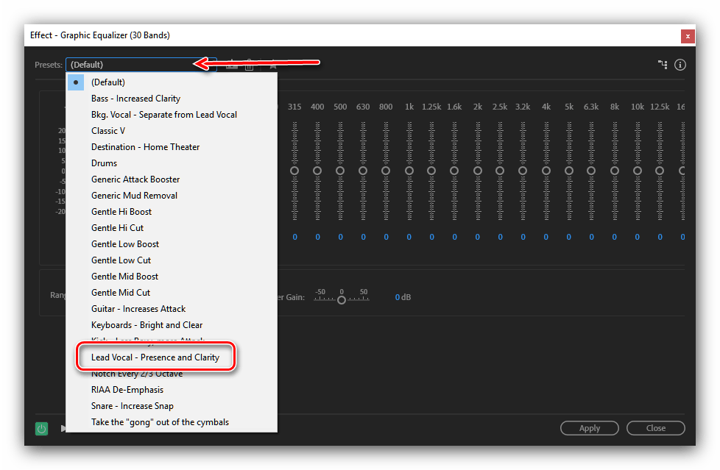Click the 5k band slider knob
720x470 pixels.
point(569,171)
